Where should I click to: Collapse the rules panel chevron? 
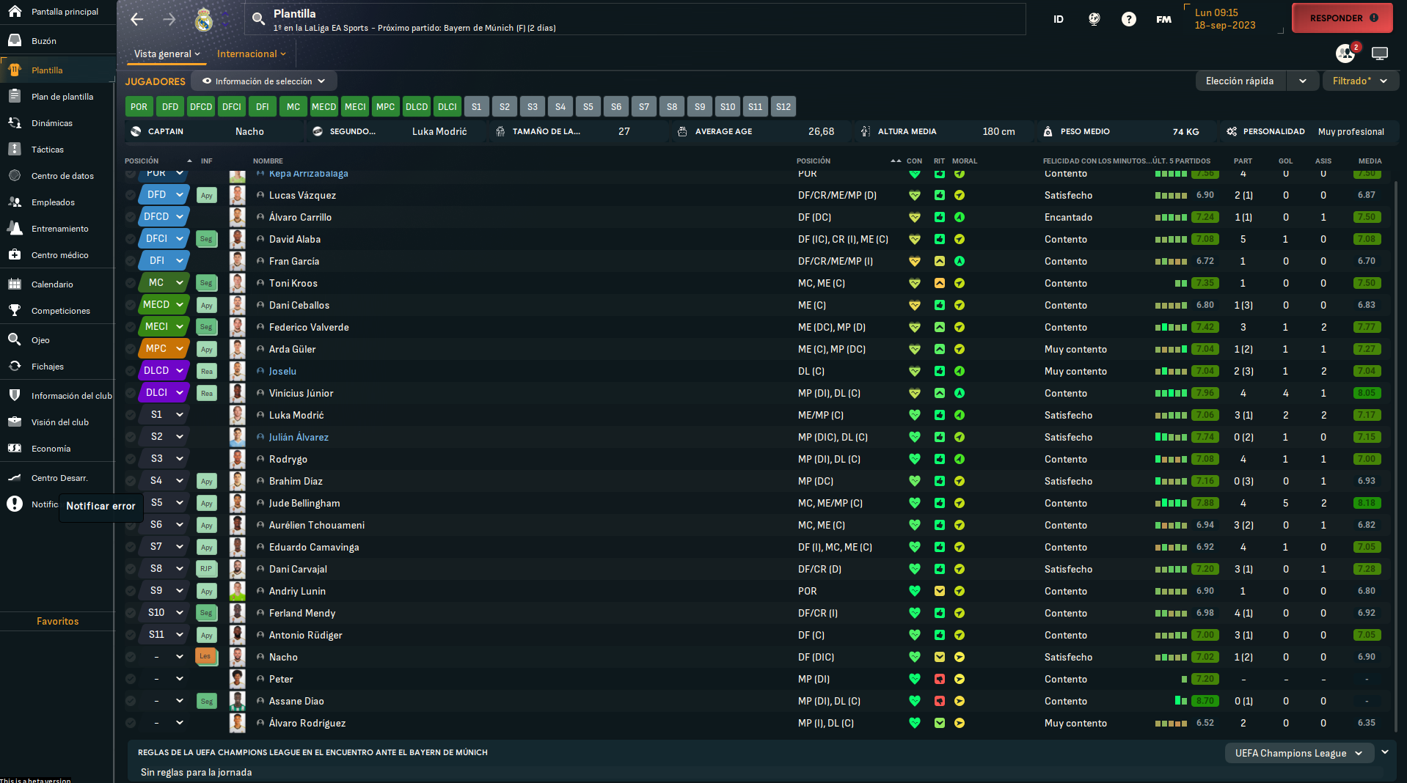[x=1385, y=752]
